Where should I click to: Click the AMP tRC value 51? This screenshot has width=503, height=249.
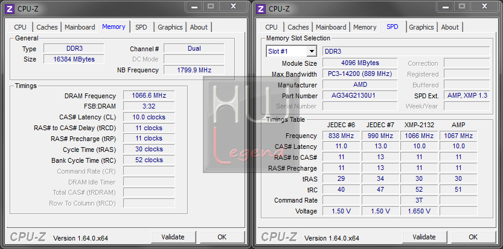[x=458, y=189]
